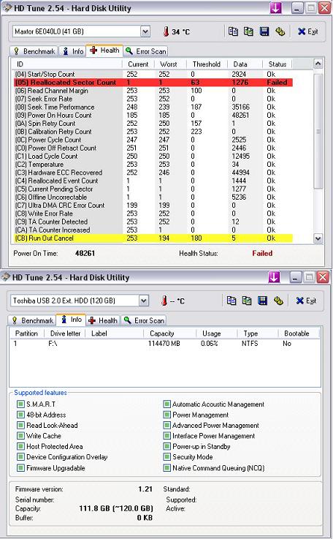Click Advanced Power Management checkbox
The height and width of the screenshot is (539, 333).
tap(166, 425)
